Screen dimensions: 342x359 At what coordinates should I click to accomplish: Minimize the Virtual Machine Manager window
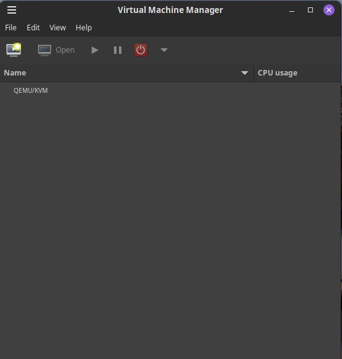pyautogui.click(x=292, y=11)
